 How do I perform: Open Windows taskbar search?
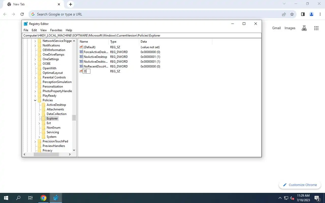pos(18,198)
